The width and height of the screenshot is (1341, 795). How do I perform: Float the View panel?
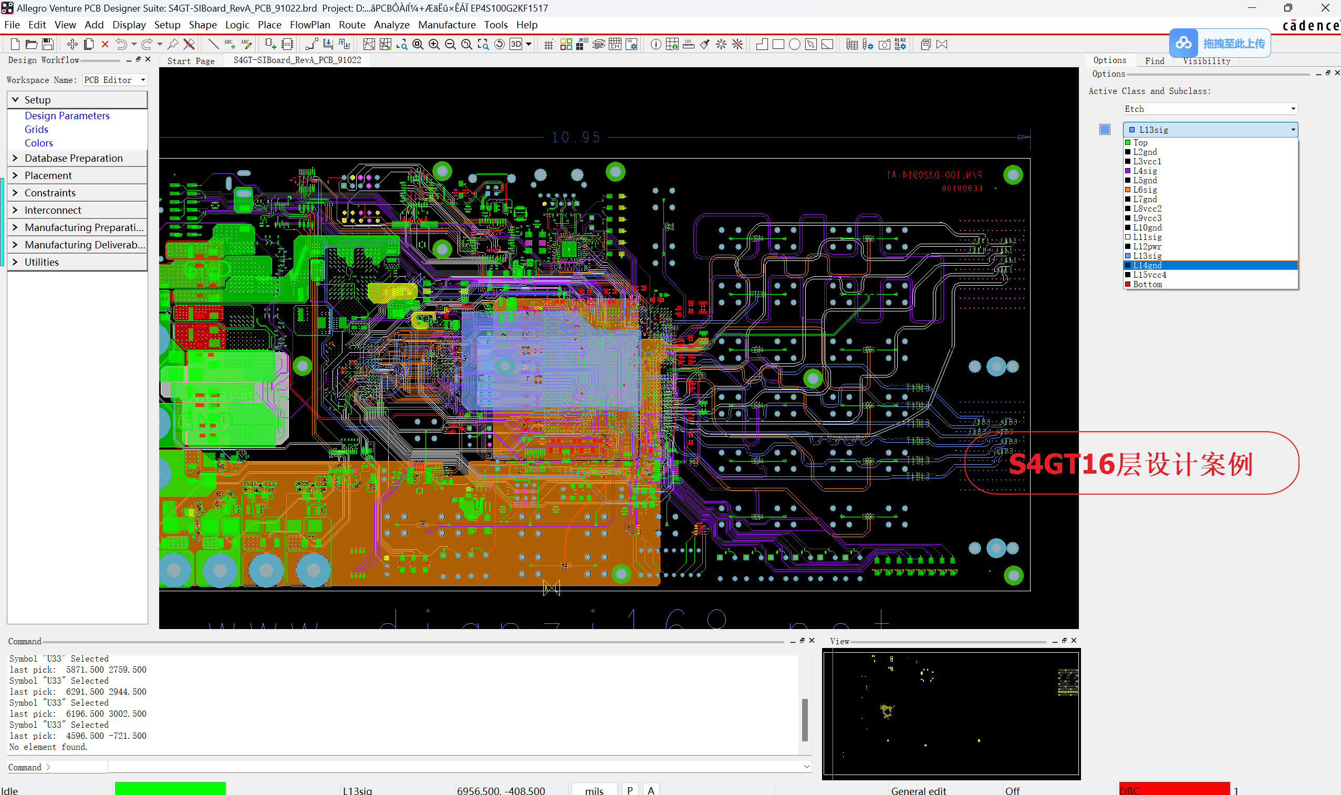point(1064,640)
